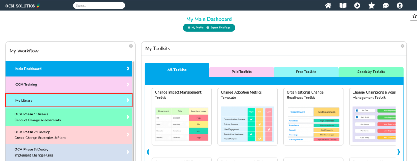The height and width of the screenshot is (161, 417).
Task: Switch to the Specialty Toolkits tab
Action: point(371,72)
